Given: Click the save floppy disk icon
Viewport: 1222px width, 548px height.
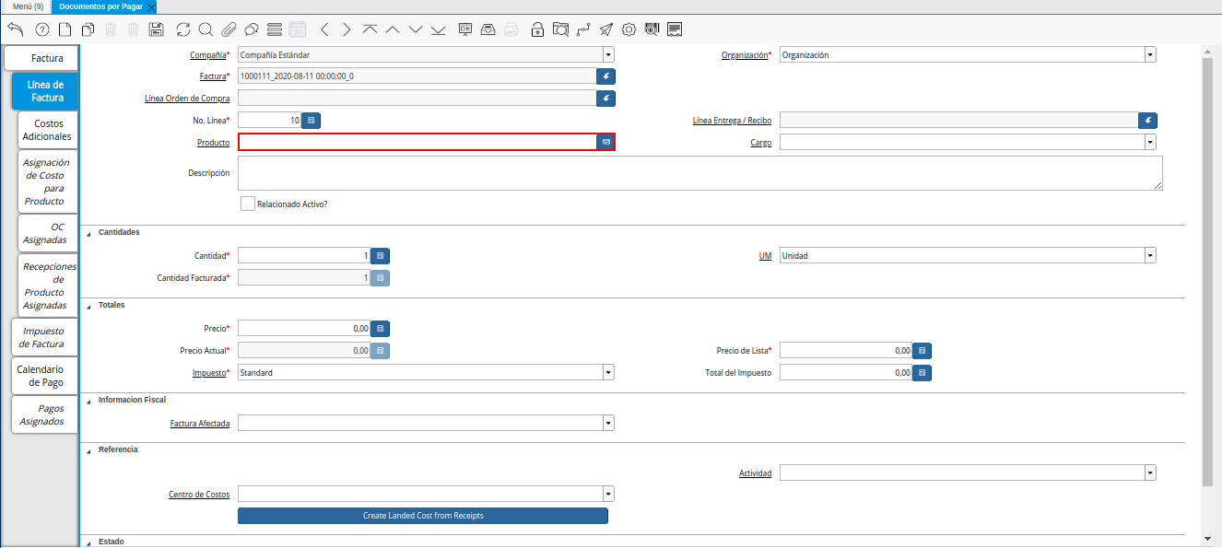Looking at the screenshot, I should pyautogui.click(x=157, y=29).
